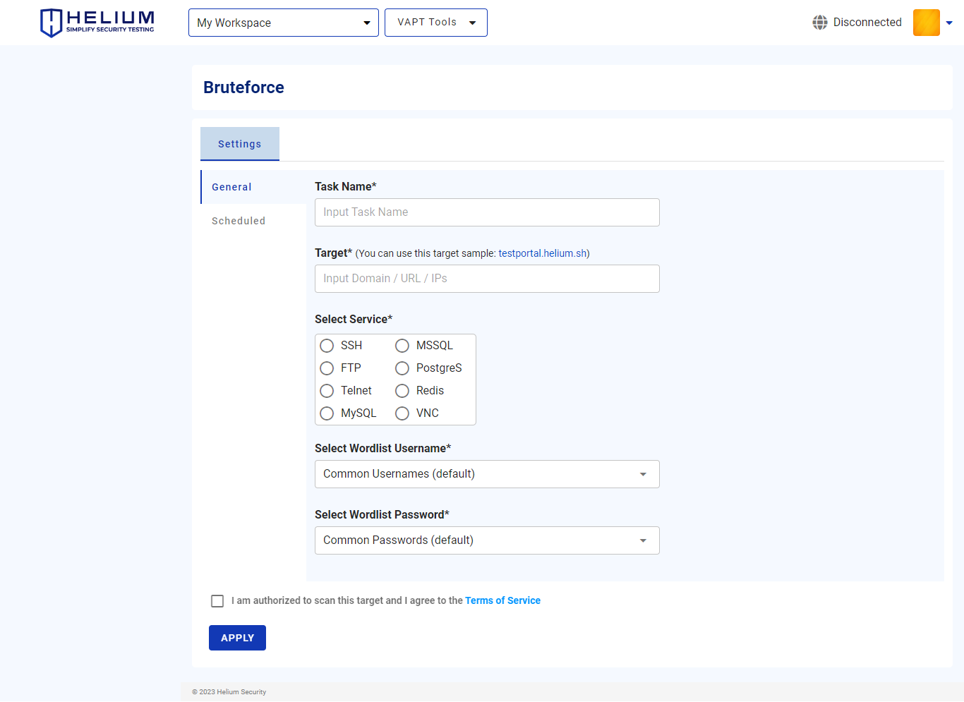Select the SSH service radio button
964x702 pixels.
tap(327, 346)
